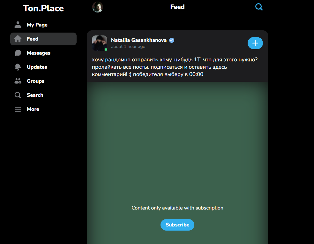Click the green online status dot
The image size is (314, 244).
pyautogui.click(x=106, y=50)
